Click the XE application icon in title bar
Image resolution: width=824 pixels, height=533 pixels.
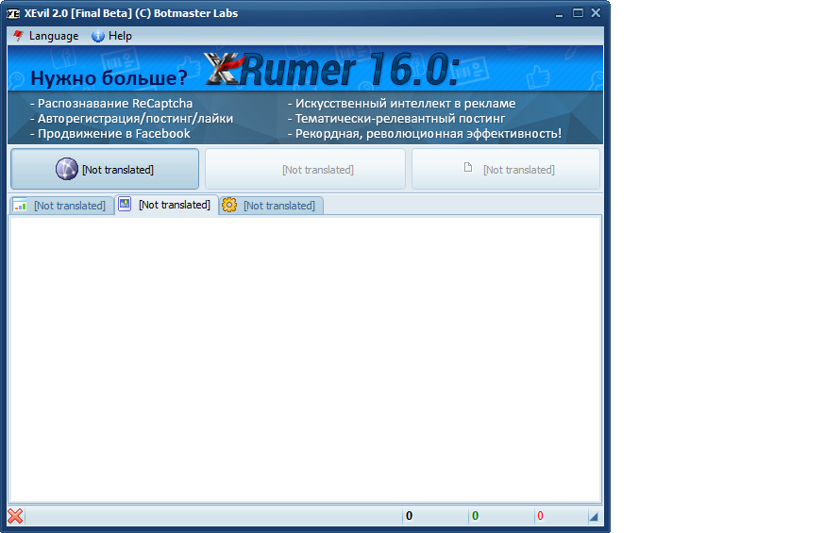click(13, 13)
